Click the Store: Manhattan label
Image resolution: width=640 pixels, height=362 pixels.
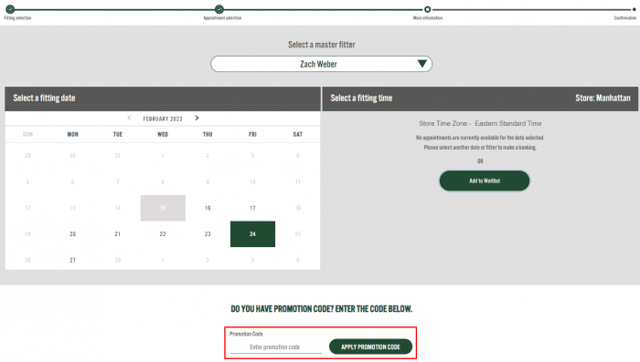point(603,98)
